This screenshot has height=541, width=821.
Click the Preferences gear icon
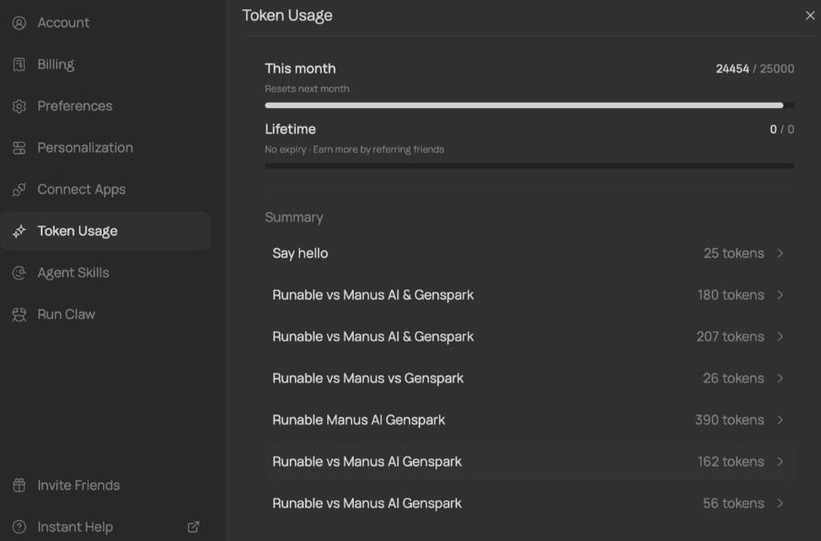19,106
